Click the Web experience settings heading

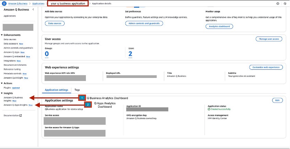[x=62, y=67]
